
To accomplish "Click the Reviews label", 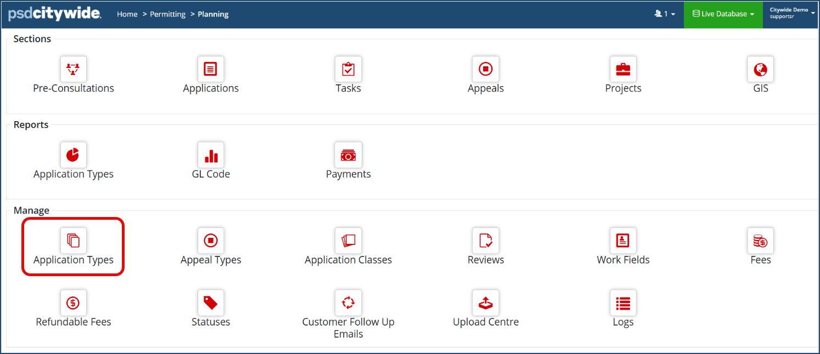I will [x=486, y=260].
